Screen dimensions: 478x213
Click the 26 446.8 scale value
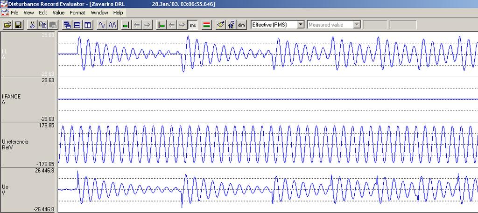pyautogui.click(x=44, y=171)
